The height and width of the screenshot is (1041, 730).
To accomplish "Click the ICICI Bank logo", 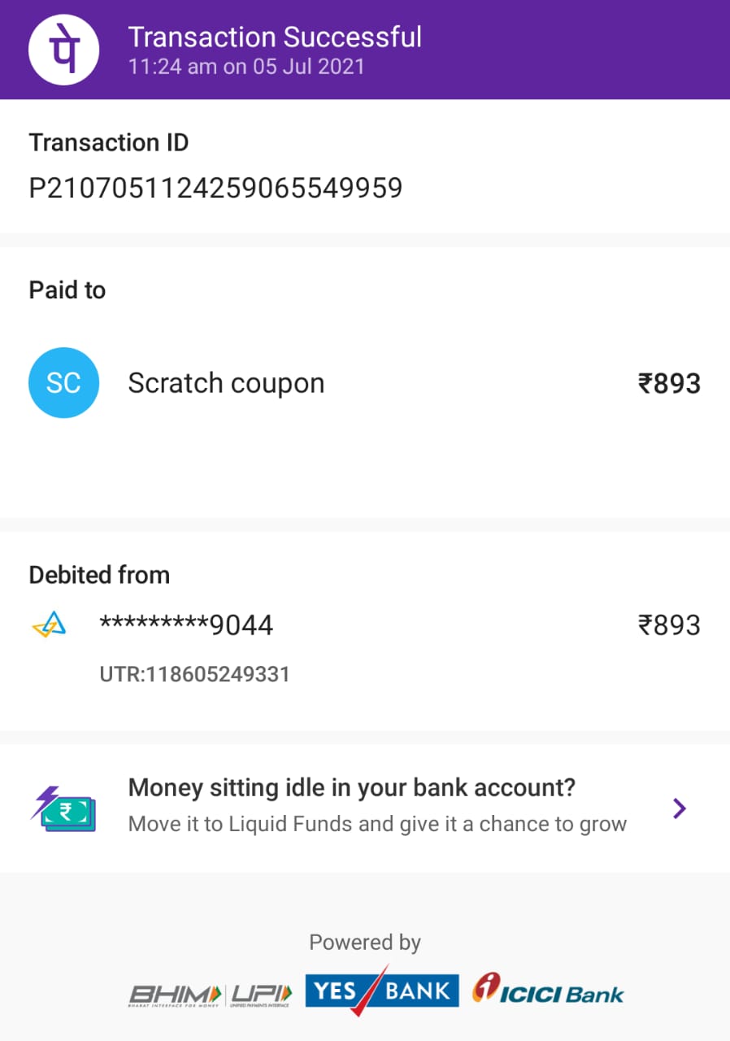I will pos(549,991).
